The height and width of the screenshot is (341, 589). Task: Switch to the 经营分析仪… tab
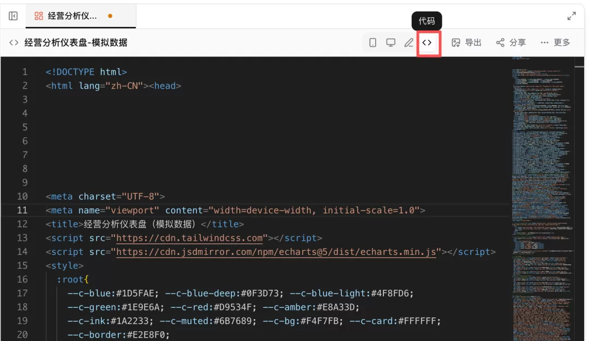coord(80,16)
